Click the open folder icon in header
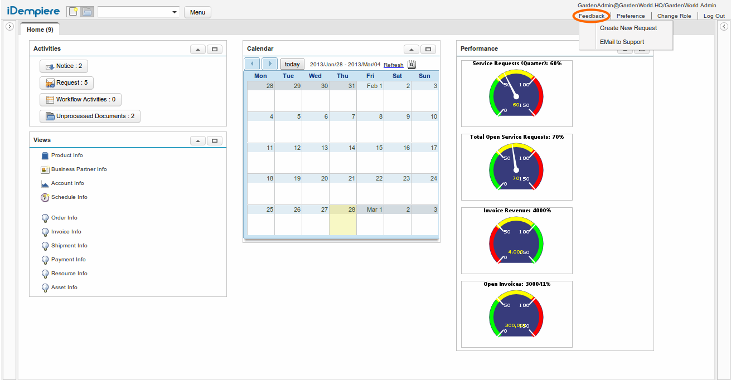731x380 pixels. coord(87,12)
